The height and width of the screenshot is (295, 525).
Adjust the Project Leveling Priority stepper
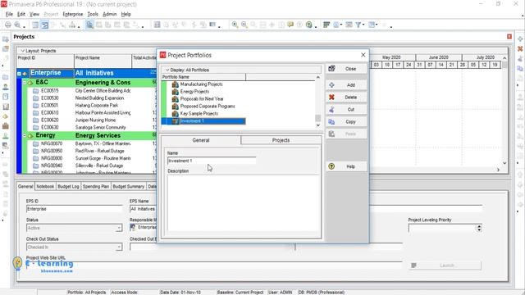pyautogui.click(x=479, y=228)
